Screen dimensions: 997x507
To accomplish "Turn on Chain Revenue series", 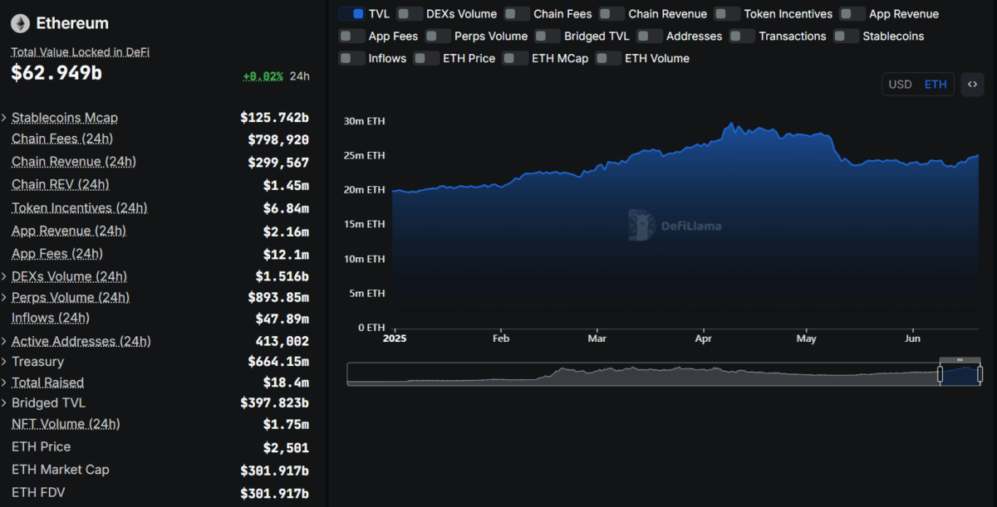I will tap(611, 14).
